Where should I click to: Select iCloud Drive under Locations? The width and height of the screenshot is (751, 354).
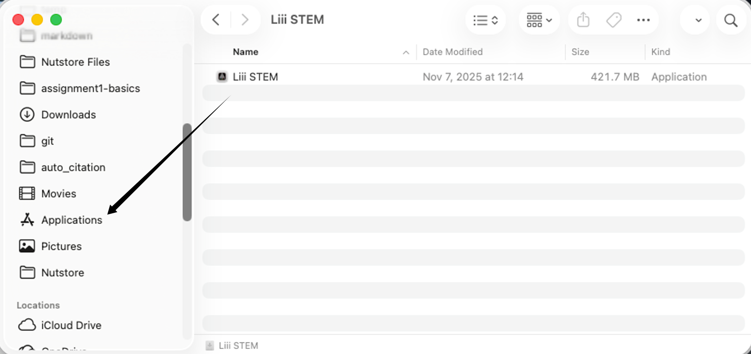click(71, 325)
